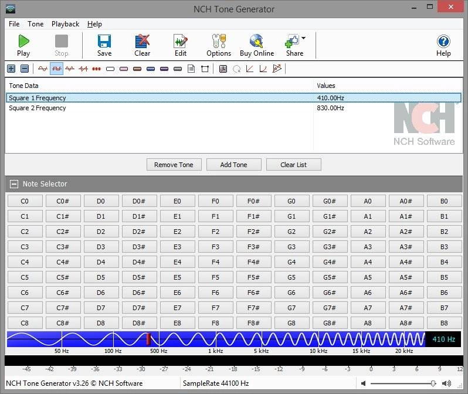The image size is (468, 394).
Task: Click the loud speaker icon
Action: coord(446,383)
